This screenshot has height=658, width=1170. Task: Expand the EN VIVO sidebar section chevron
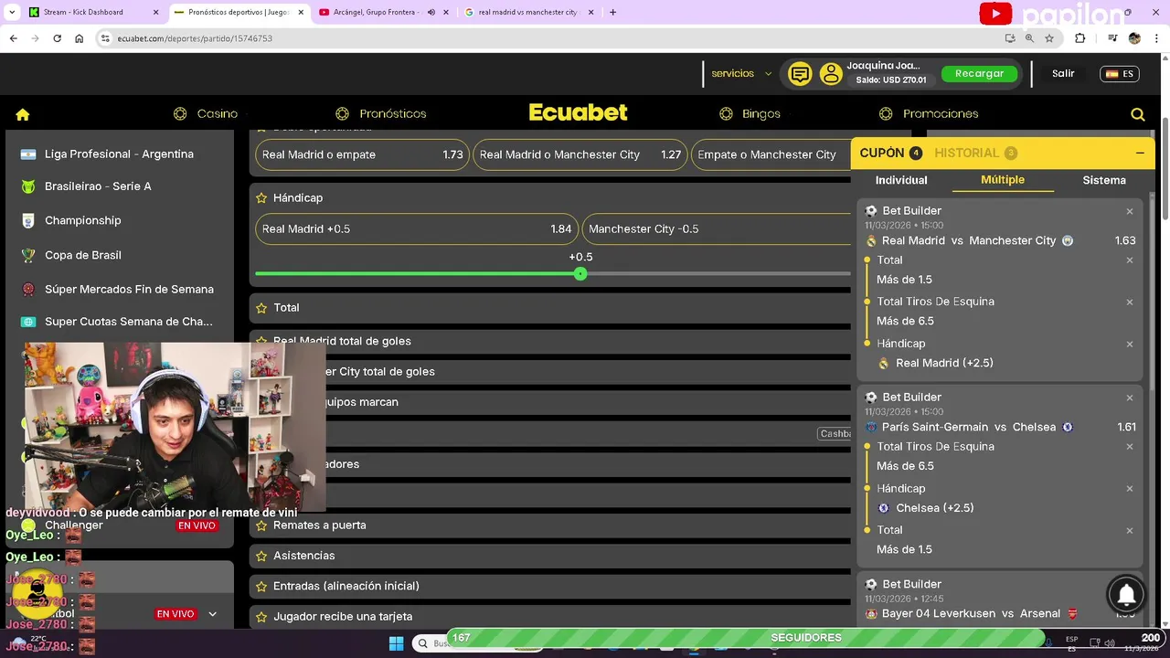(x=212, y=614)
